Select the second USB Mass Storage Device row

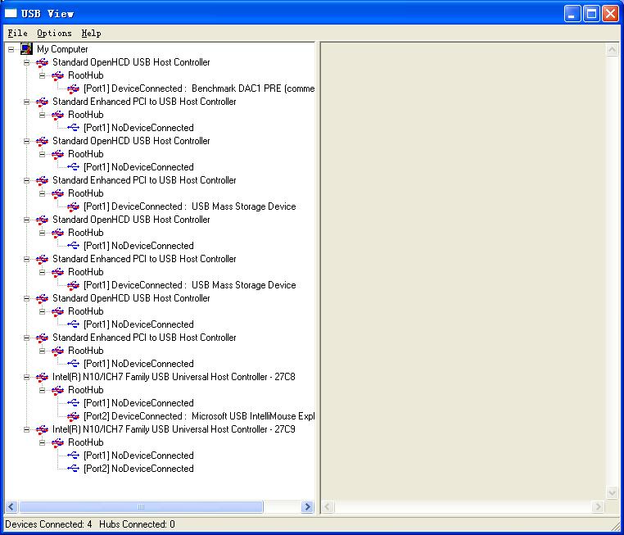(x=190, y=285)
